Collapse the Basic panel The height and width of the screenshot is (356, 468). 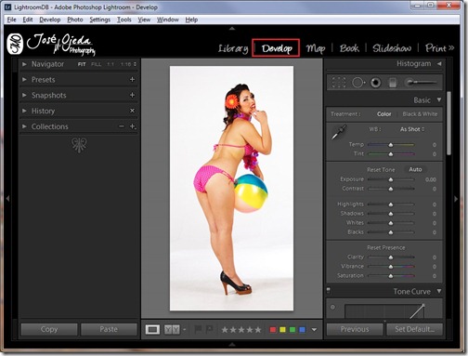click(x=439, y=99)
